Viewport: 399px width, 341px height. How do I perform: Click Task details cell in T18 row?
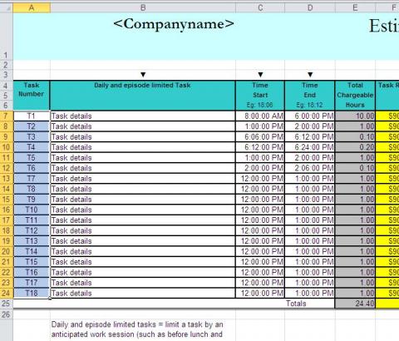pyautogui.click(x=143, y=293)
